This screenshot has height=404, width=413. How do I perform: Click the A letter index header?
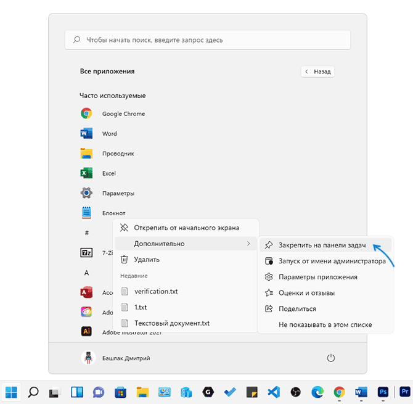pos(86,273)
